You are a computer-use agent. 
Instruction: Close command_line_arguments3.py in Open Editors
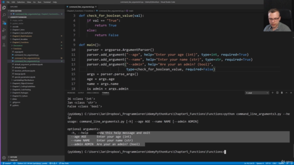[11, 14]
